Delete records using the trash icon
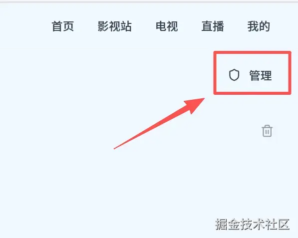The image size is (298, 238). 267,131
